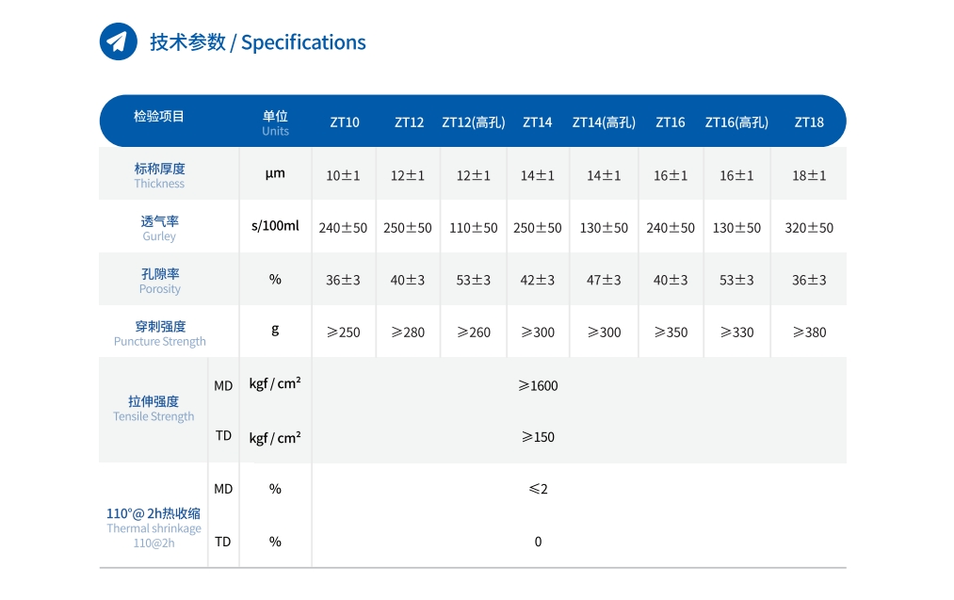
Task: Click the ZT18 column header
Action: click(x=809, y=122)
